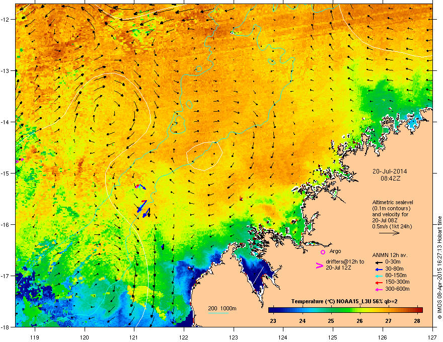This screenshot has height=342, width=443.
Task: Click the 'drifters@12h to' legend text
Action: tap(345, 262)
